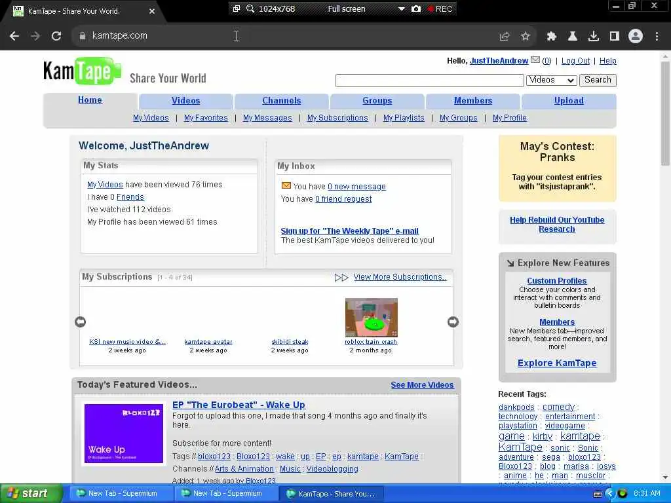Open the 0 new message link
671x503 pixels.
[x=356, y=187]
